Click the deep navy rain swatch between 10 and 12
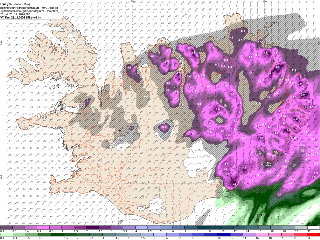The image size is (320, 240). coord(223,234)
